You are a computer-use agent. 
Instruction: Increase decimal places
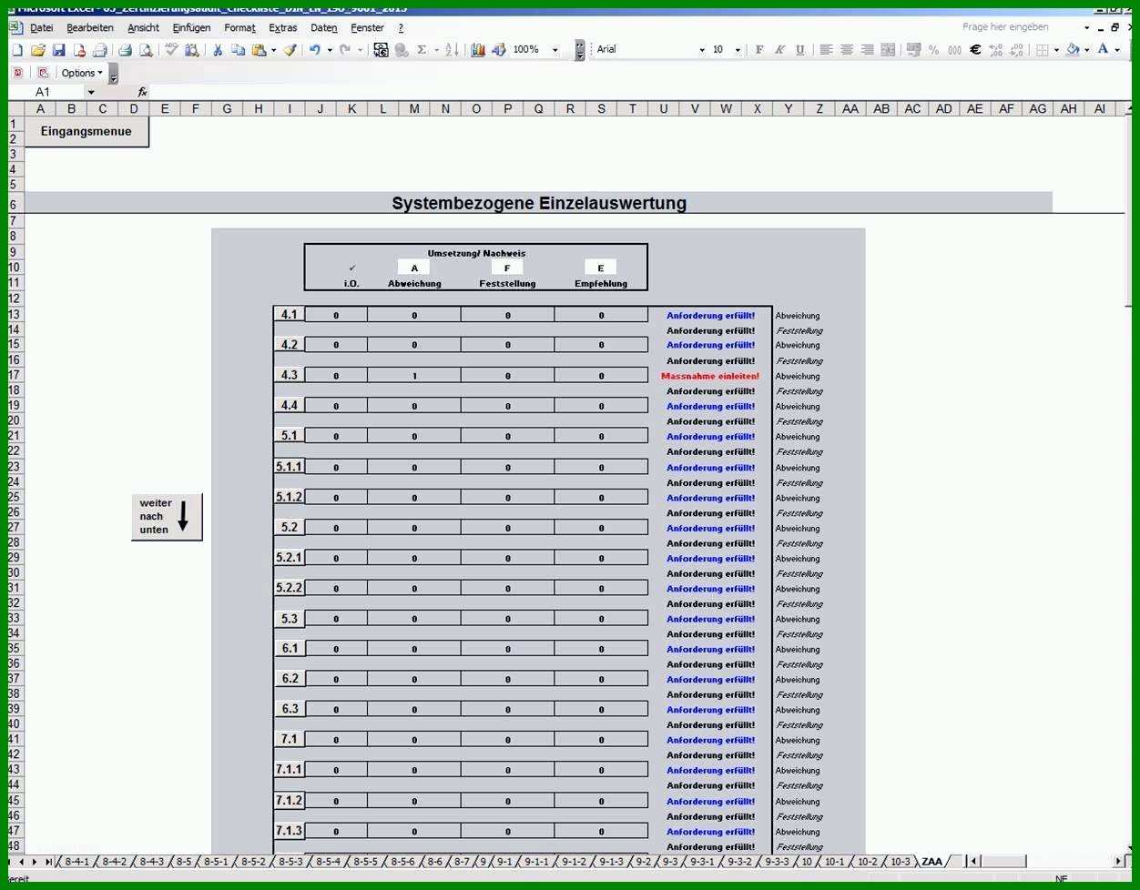coord(996,50)
